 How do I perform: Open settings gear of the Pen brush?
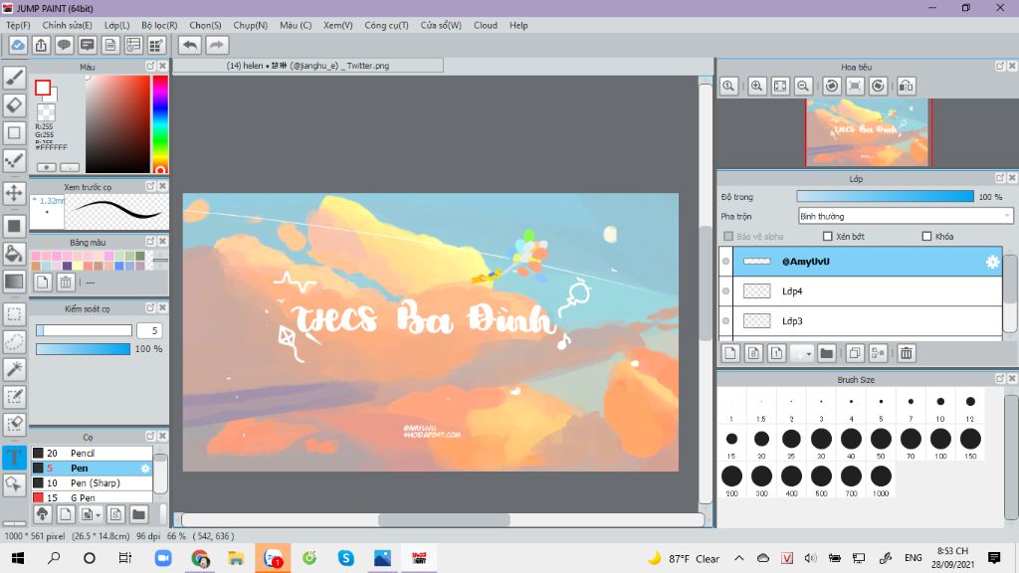(145, 468)
